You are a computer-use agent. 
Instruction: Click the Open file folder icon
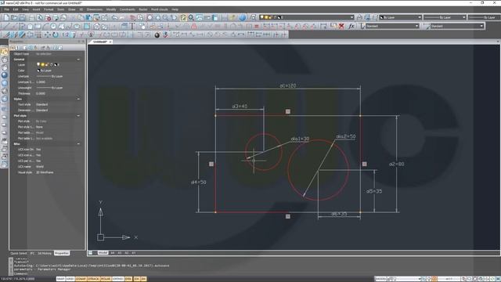[x=15, y=17]
